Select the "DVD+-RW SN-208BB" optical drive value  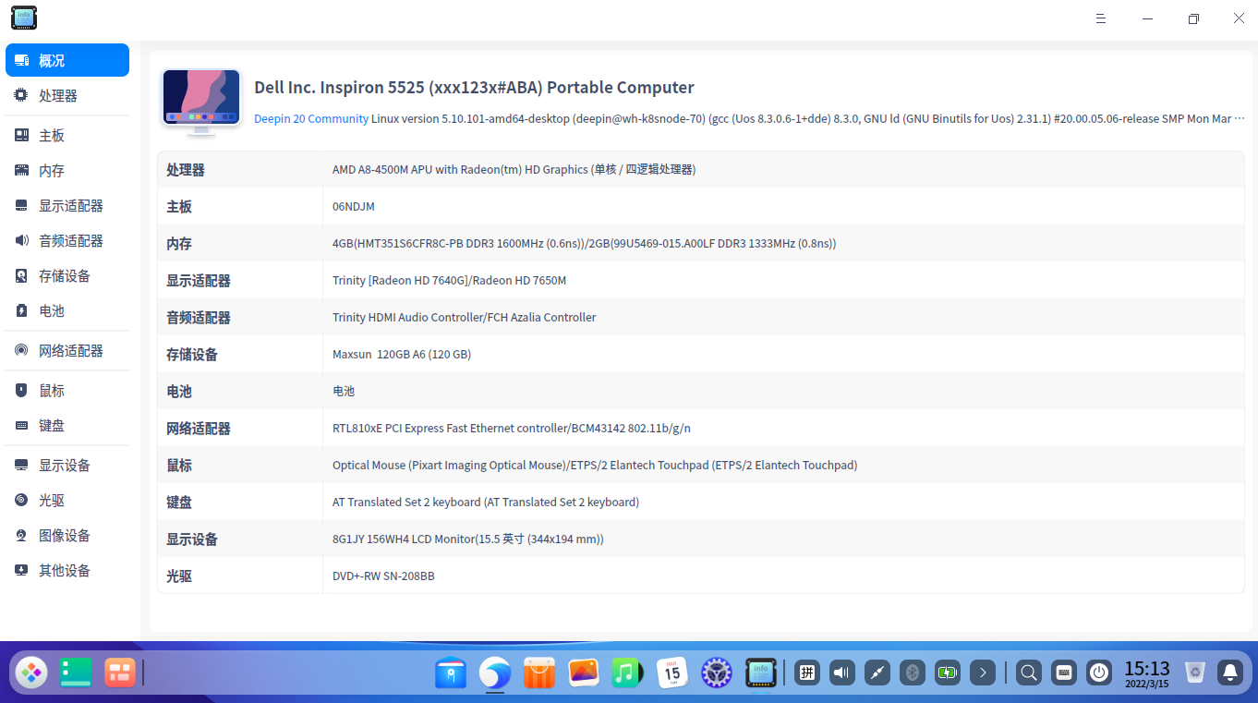pyautogui.click(x=383, y=576)
